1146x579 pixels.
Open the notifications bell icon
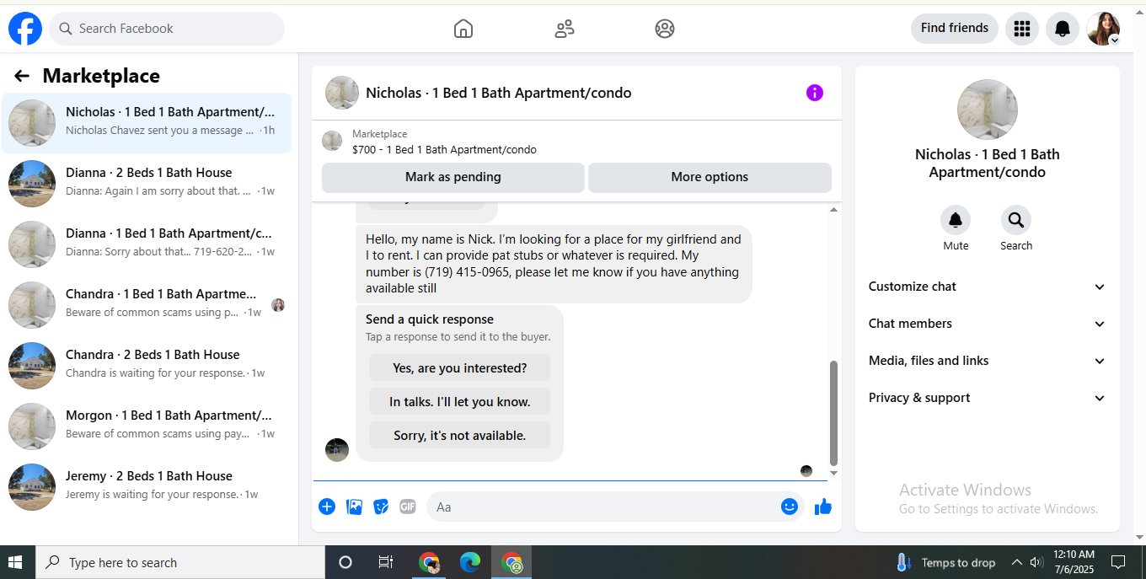coord(1063,29)
